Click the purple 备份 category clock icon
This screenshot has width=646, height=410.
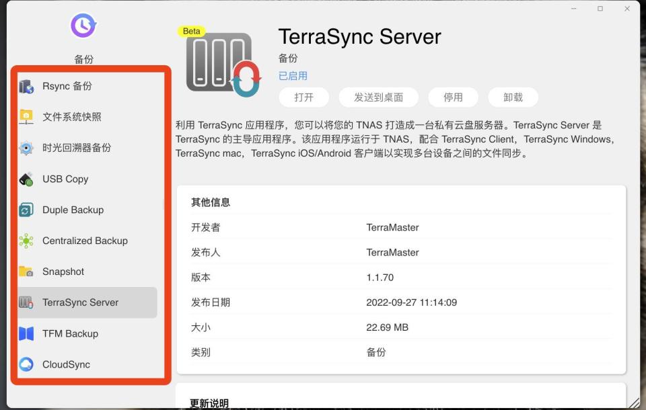click(83, 26)
